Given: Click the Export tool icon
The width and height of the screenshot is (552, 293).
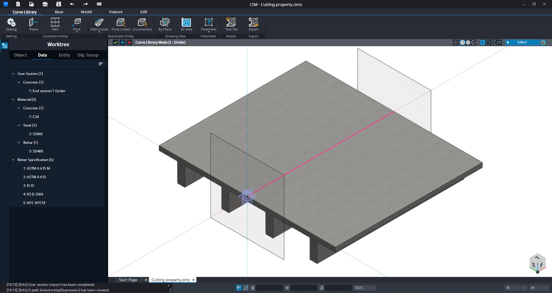Looking at the screenshot, I should click(x=254, y=24).
